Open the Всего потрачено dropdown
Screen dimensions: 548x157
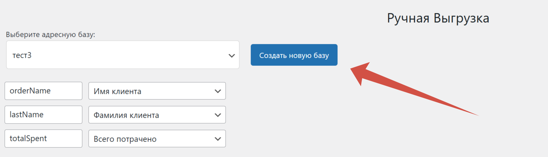pyautogui.click(x=157, y=139)
